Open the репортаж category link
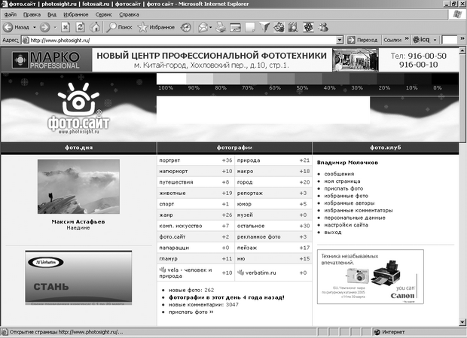 [x=250, y=193]
